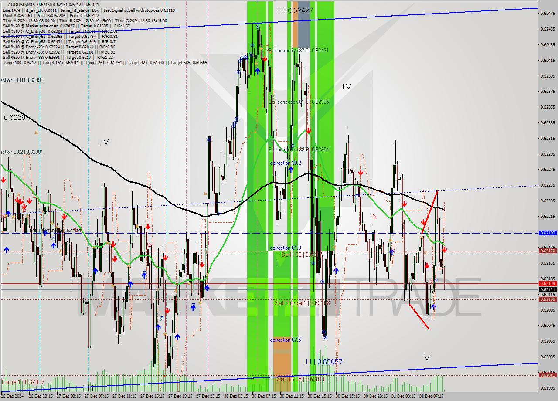This screenshot has width=558, height=401.
Task: Click the blue 'correction 61.8' label
Action: [286, 248]
